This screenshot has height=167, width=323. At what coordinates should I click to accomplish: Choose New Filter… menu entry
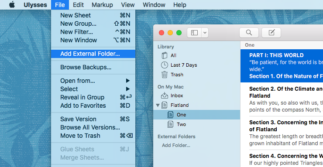pos(93,32)
